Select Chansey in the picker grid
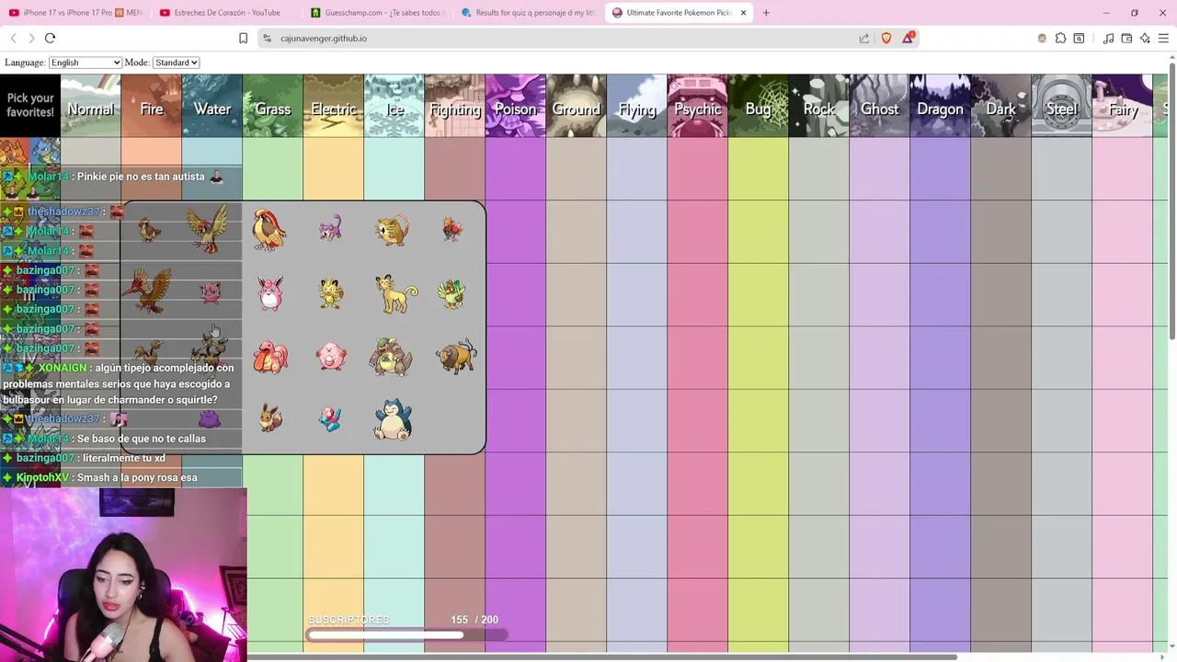This screenshot has width=1177, height=662. point(331,357)
